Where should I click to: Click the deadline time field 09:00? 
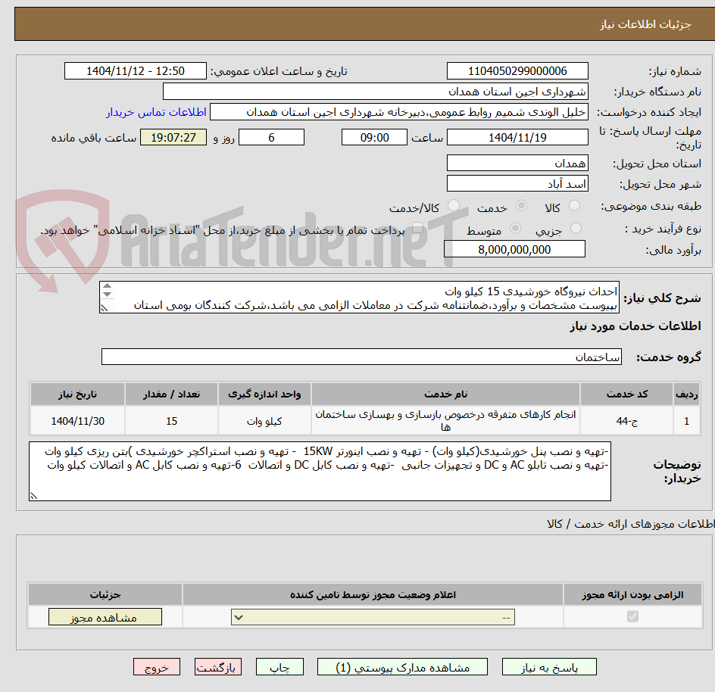[x=374, y=137]
